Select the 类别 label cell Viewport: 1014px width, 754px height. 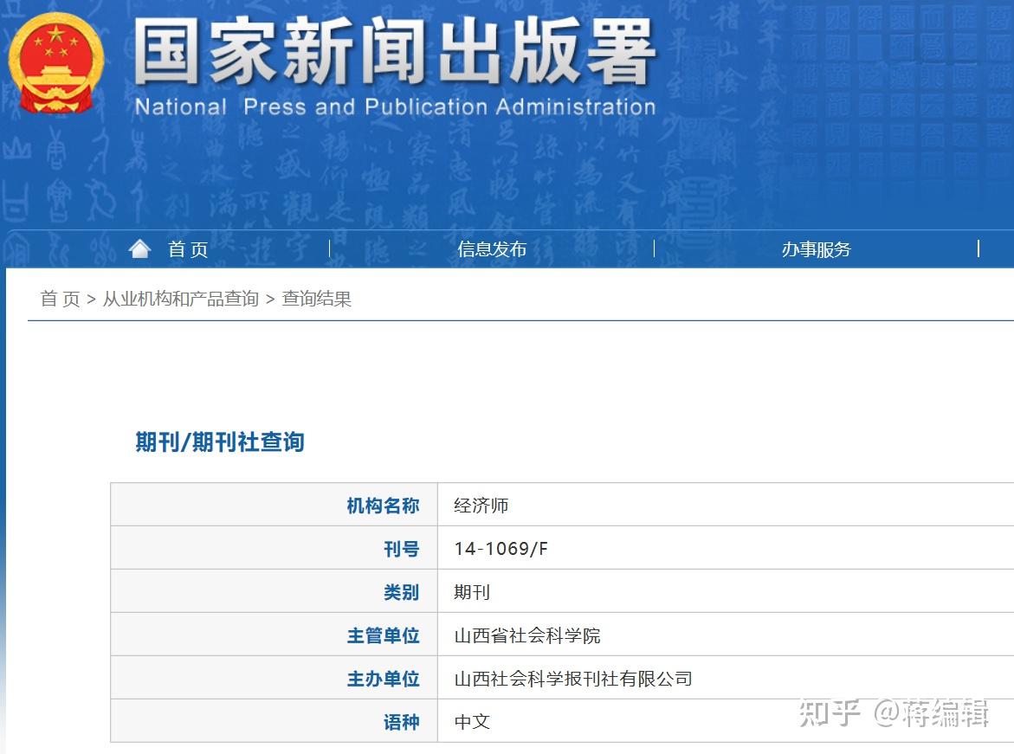(274, 591)
